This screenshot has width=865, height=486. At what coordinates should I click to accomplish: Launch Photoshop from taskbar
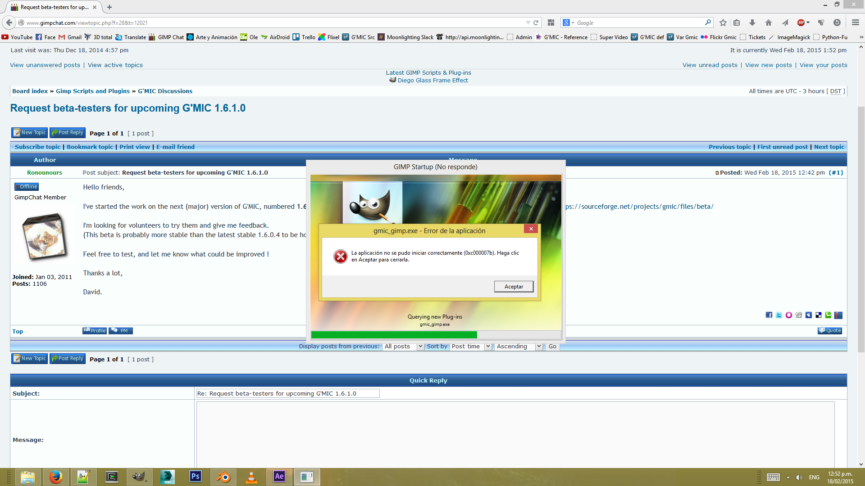[x=196, y=477]
